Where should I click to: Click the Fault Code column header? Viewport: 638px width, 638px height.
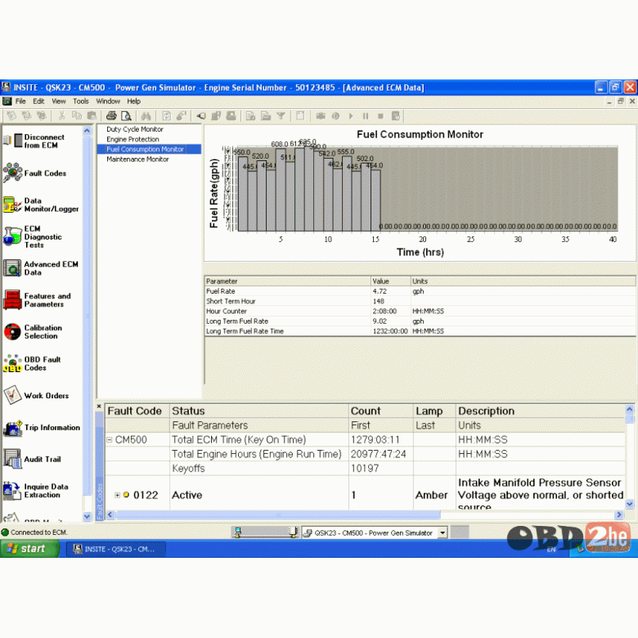pyautogui.click(x=137, y=411)
